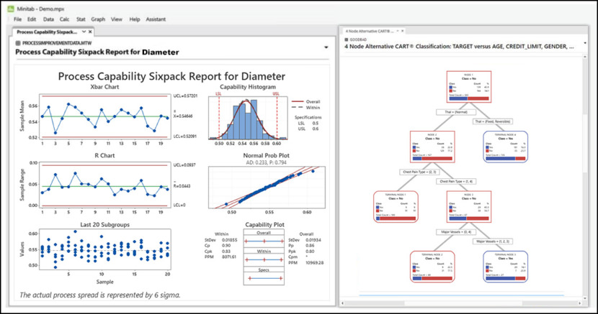Open the View menu
The width and height of the screenshot is (598, 314).
117,19
